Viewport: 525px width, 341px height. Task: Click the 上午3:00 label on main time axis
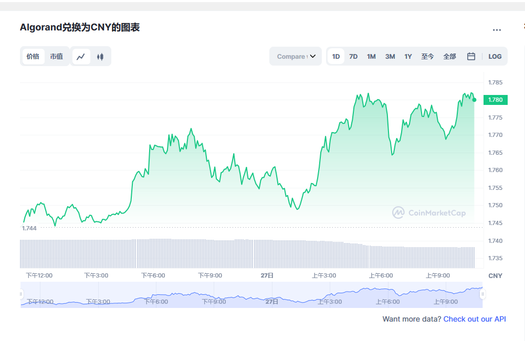point(324,275)
